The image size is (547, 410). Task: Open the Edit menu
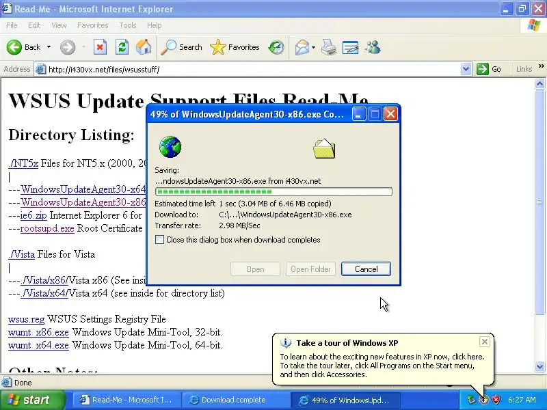(x=34, y=25)
